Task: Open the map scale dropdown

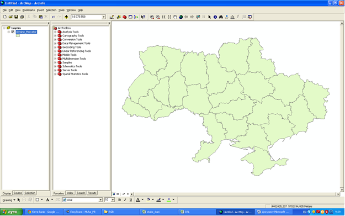Action: click(x=103, y=17)
